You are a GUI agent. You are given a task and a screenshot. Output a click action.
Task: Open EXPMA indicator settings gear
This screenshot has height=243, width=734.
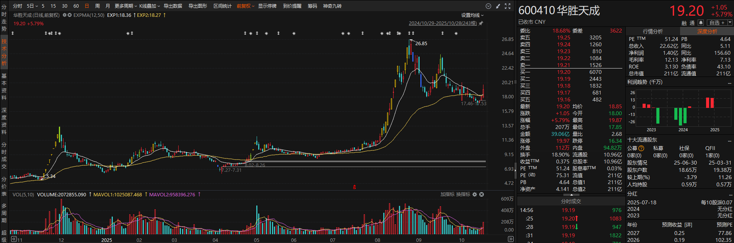pos(65,15)
